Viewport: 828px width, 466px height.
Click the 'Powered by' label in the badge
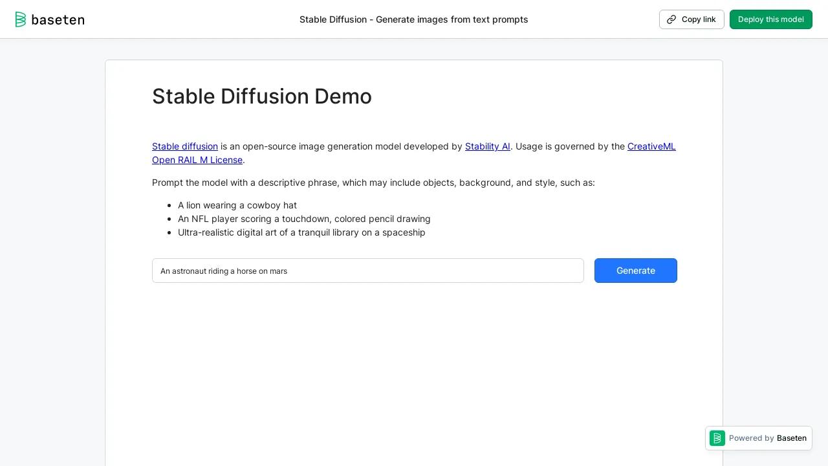tap(751, 438)
